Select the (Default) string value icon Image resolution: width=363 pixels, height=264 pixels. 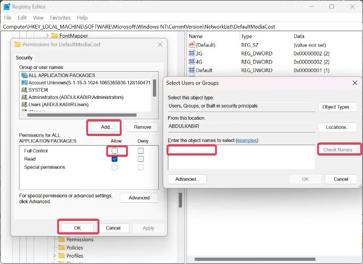[x=191, y=45]
